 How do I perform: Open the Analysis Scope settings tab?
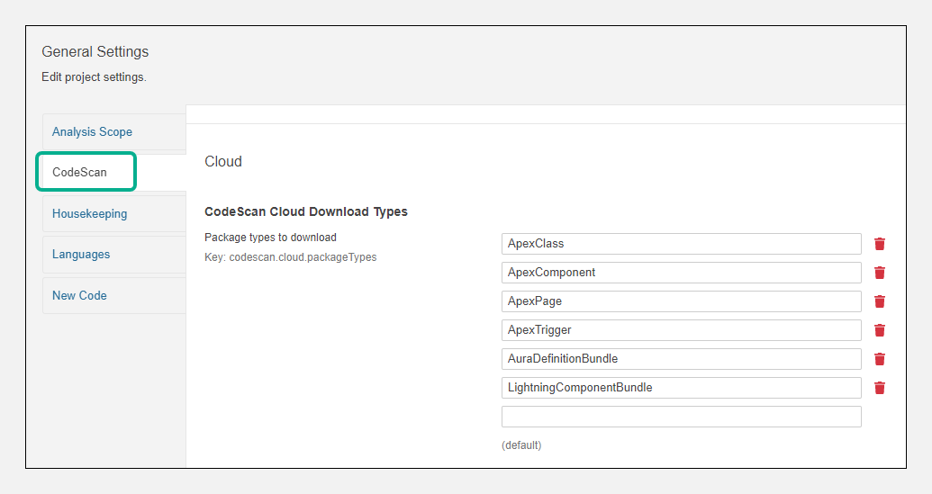click(92, 131)
